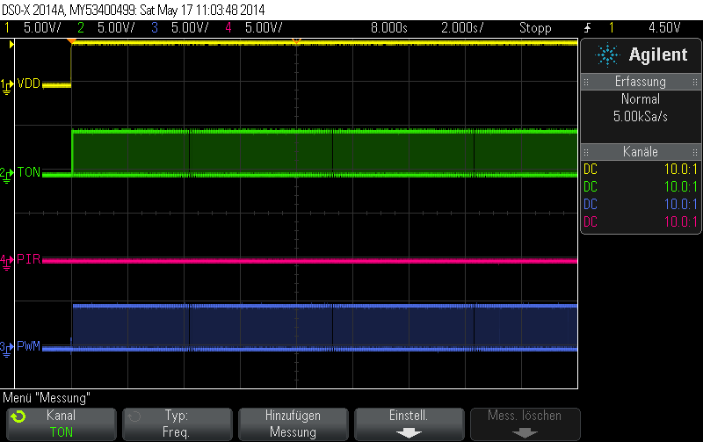Select the rising edge trigger icon
This screenshot has width=703, height=442.
click(587, 28)
